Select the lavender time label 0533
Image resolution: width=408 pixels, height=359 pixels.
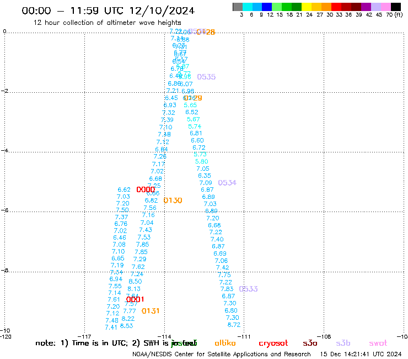coord(248,289)
